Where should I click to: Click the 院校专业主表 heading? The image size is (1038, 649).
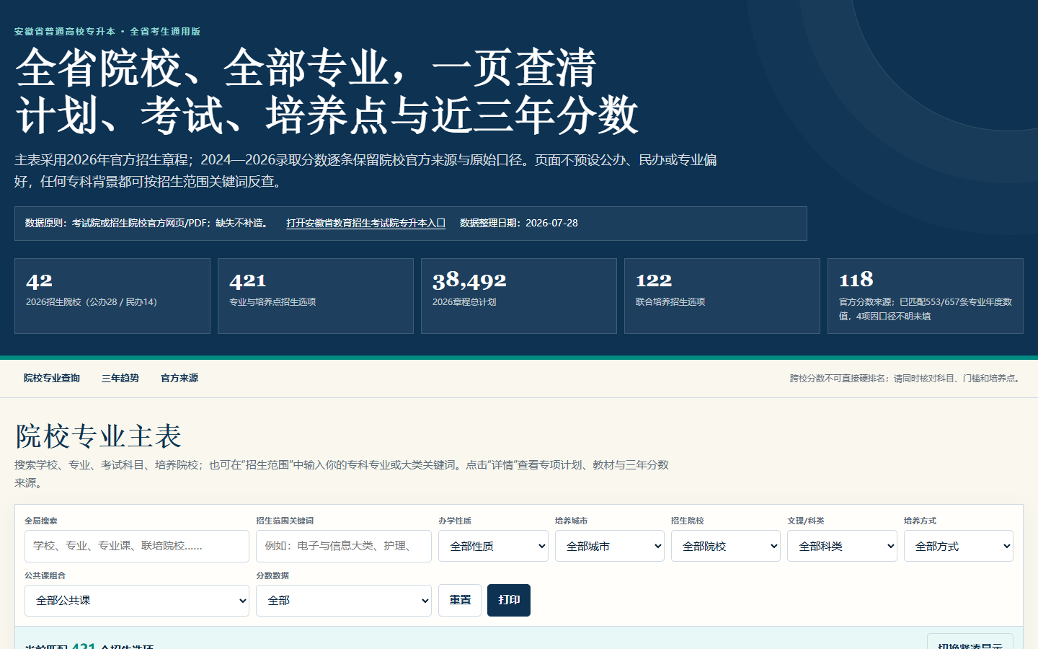click(x=99, y=436)
